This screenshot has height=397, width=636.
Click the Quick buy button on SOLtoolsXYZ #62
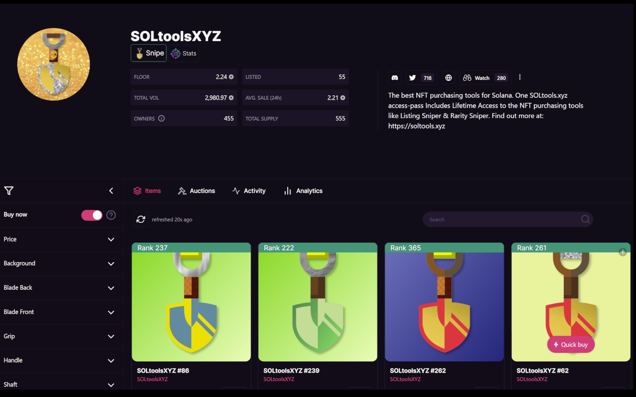(x=570, y=344)
